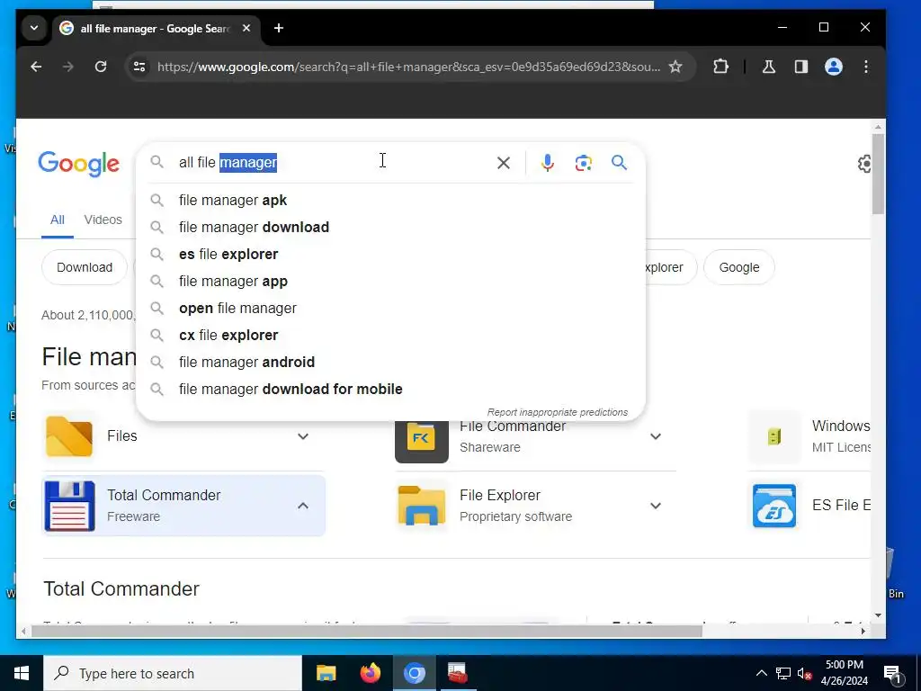Click the horizontal page scrollbar thumb

coord(367,631)
